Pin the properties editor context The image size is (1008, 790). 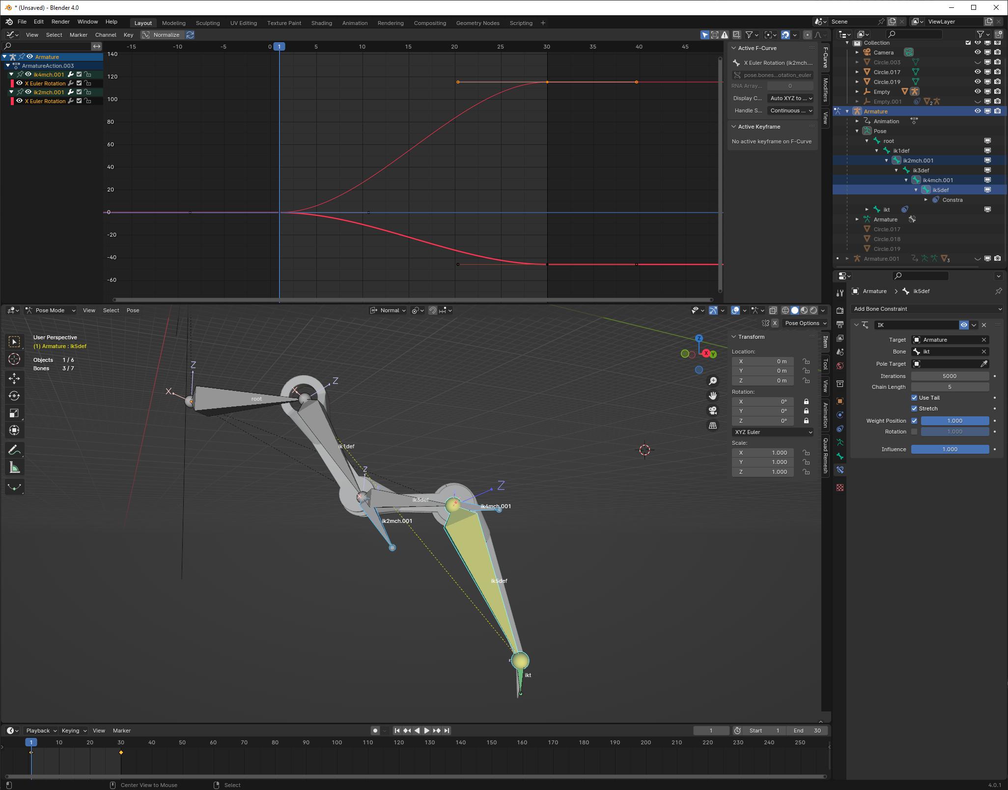(998, 291)
